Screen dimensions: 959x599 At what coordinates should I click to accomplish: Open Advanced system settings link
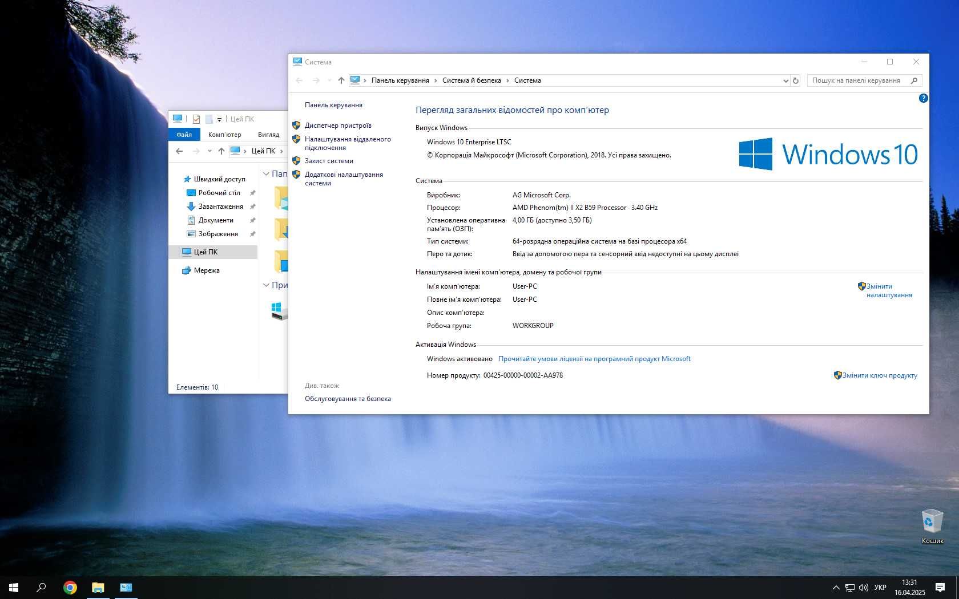(344, 179)
